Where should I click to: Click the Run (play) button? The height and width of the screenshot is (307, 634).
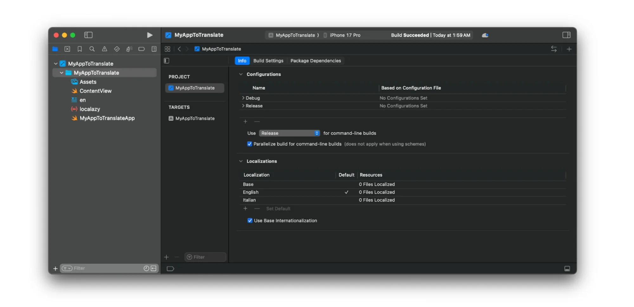pos(150,35)
